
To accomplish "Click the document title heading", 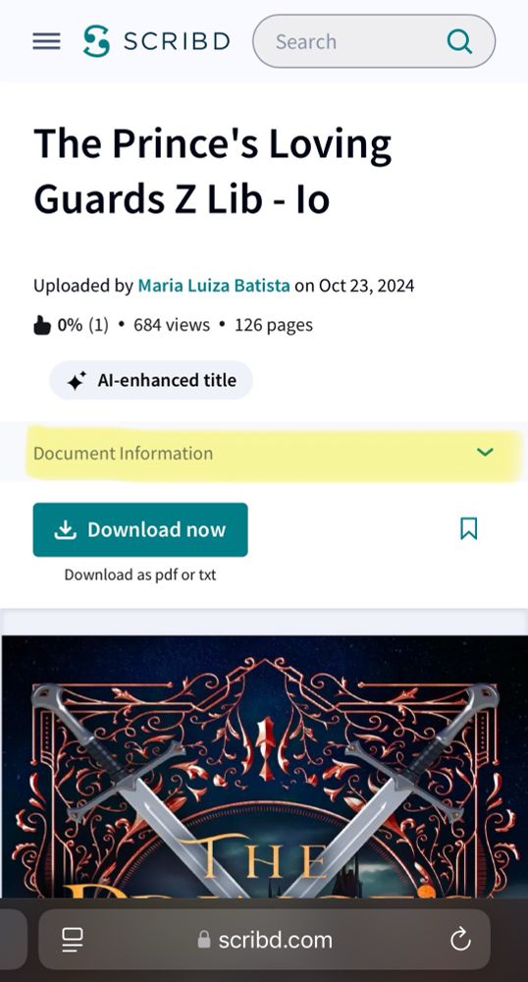I will [x=213, y=171].
